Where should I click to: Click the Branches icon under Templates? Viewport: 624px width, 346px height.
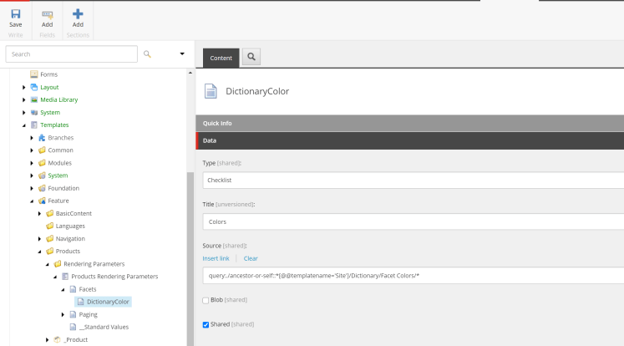[42, 137]
